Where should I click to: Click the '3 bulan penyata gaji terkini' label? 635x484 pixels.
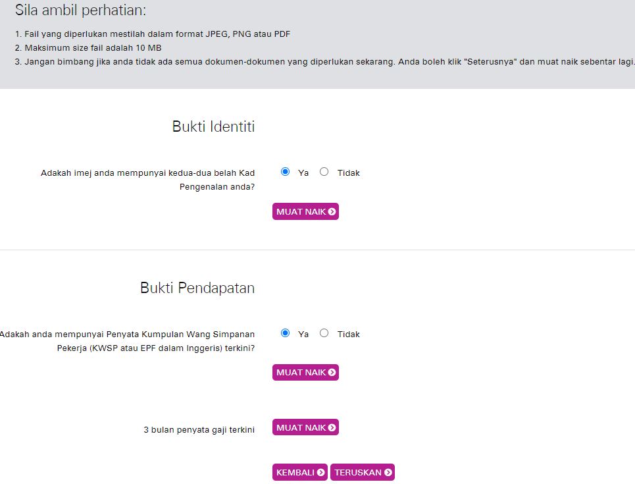[199, 430]
